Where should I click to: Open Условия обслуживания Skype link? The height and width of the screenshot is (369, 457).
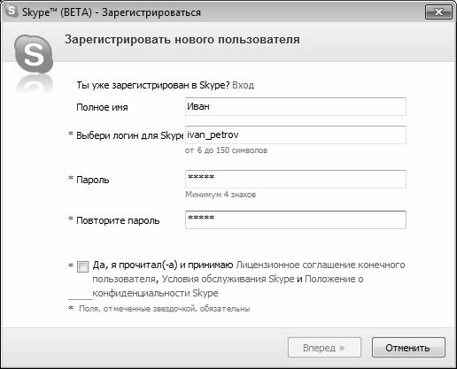[228, 279]
